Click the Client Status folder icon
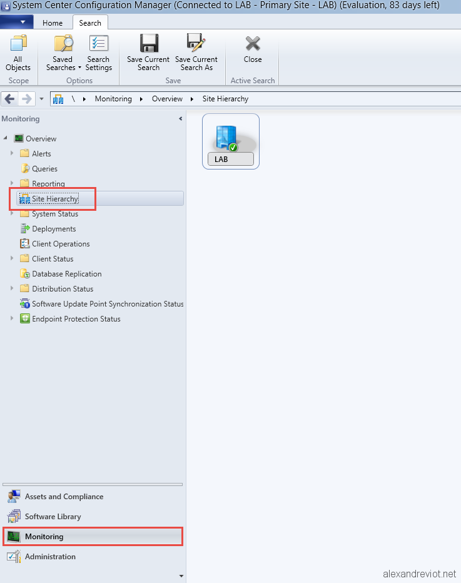 (24, 258)
